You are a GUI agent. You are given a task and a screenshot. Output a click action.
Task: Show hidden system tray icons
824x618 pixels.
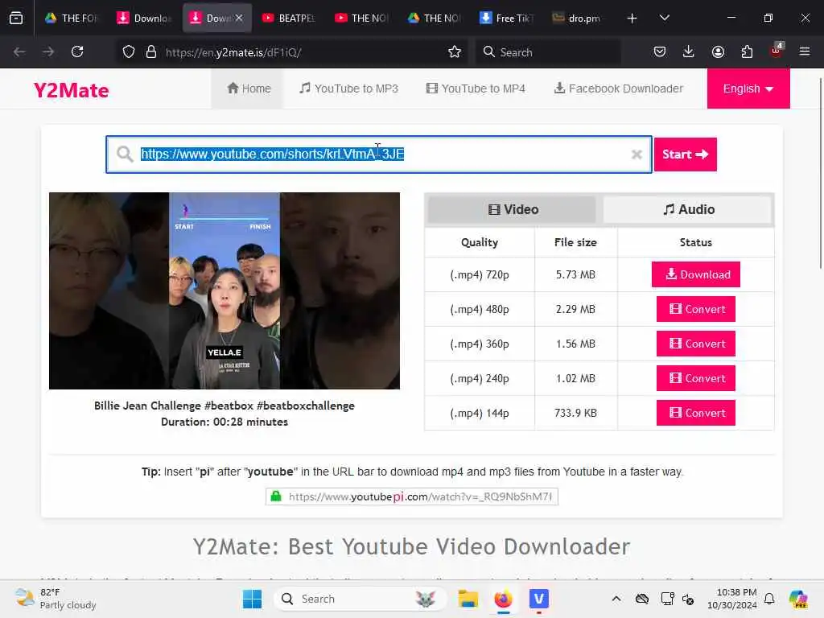(616, 599)
